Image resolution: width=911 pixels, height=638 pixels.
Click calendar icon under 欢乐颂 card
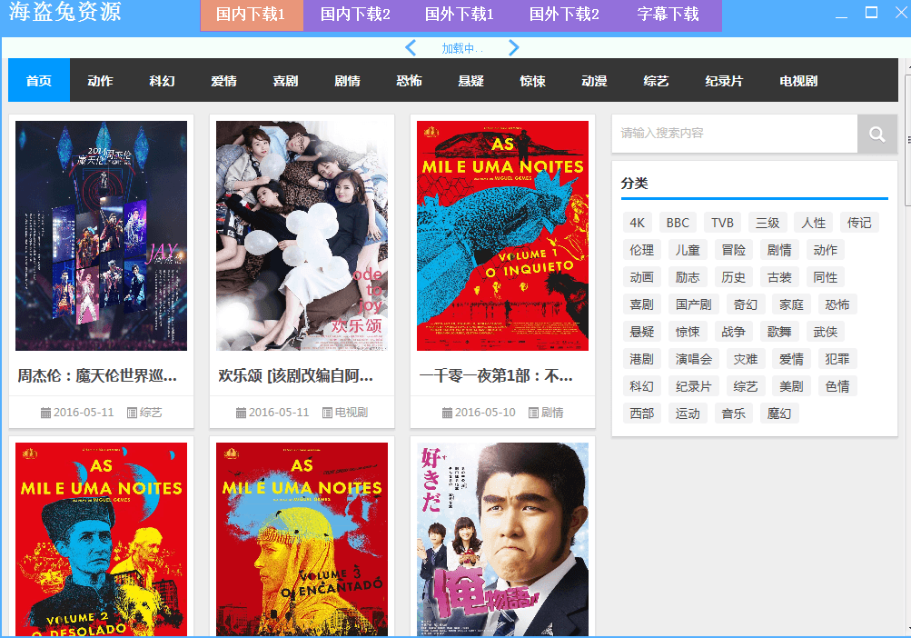click(x=241, y=413)
